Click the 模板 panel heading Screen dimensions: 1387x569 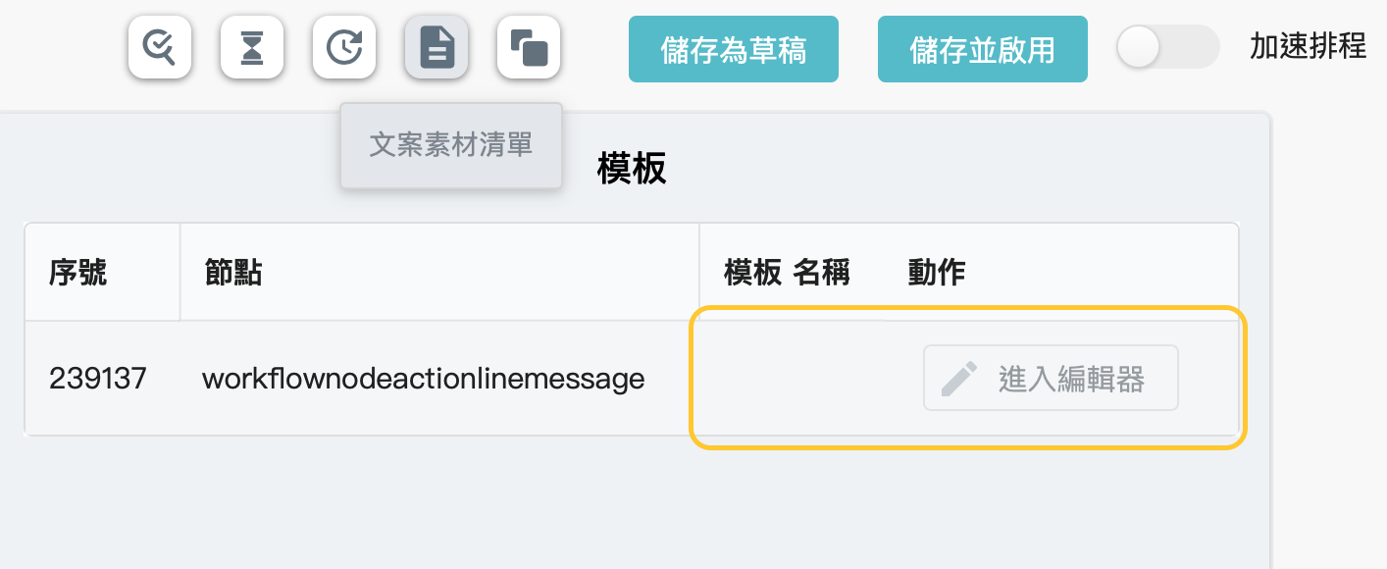click(x=632, y=169)
